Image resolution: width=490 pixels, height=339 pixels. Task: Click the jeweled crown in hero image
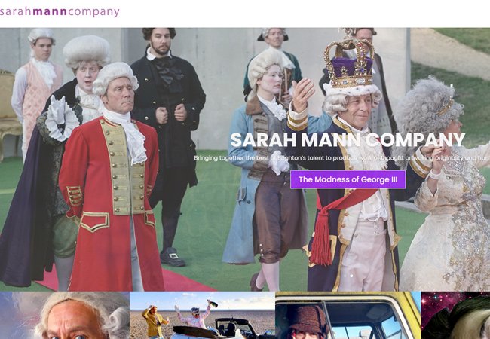tap(349, 61)
